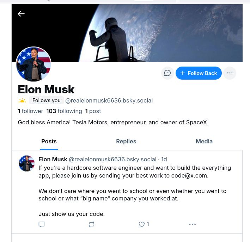Open post's three-dot options menu
250x242 pixels.
[x=192, y=224]
